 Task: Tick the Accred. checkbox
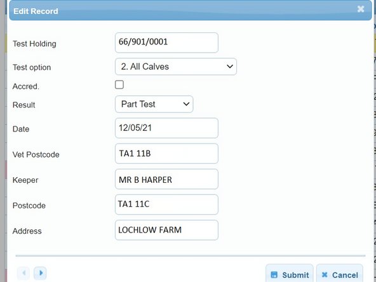(x=119, y=84)
